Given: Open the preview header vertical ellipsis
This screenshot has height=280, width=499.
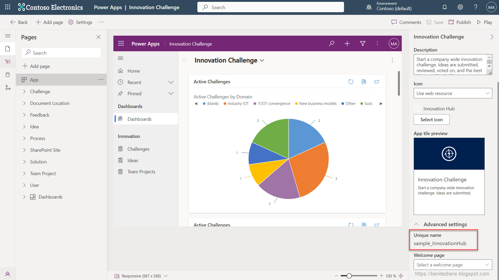Looking at the screenshot, I should tap(377, 43).
